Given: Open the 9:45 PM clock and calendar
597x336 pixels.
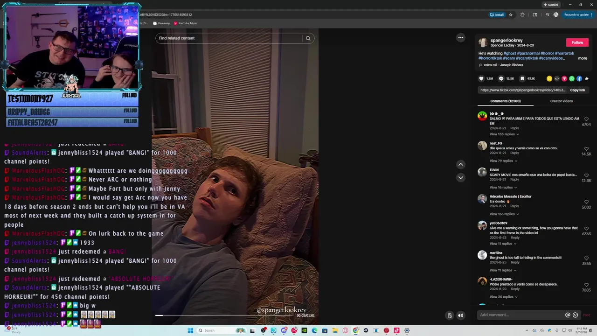Looking at the screenshot, I should pos(581,330).
